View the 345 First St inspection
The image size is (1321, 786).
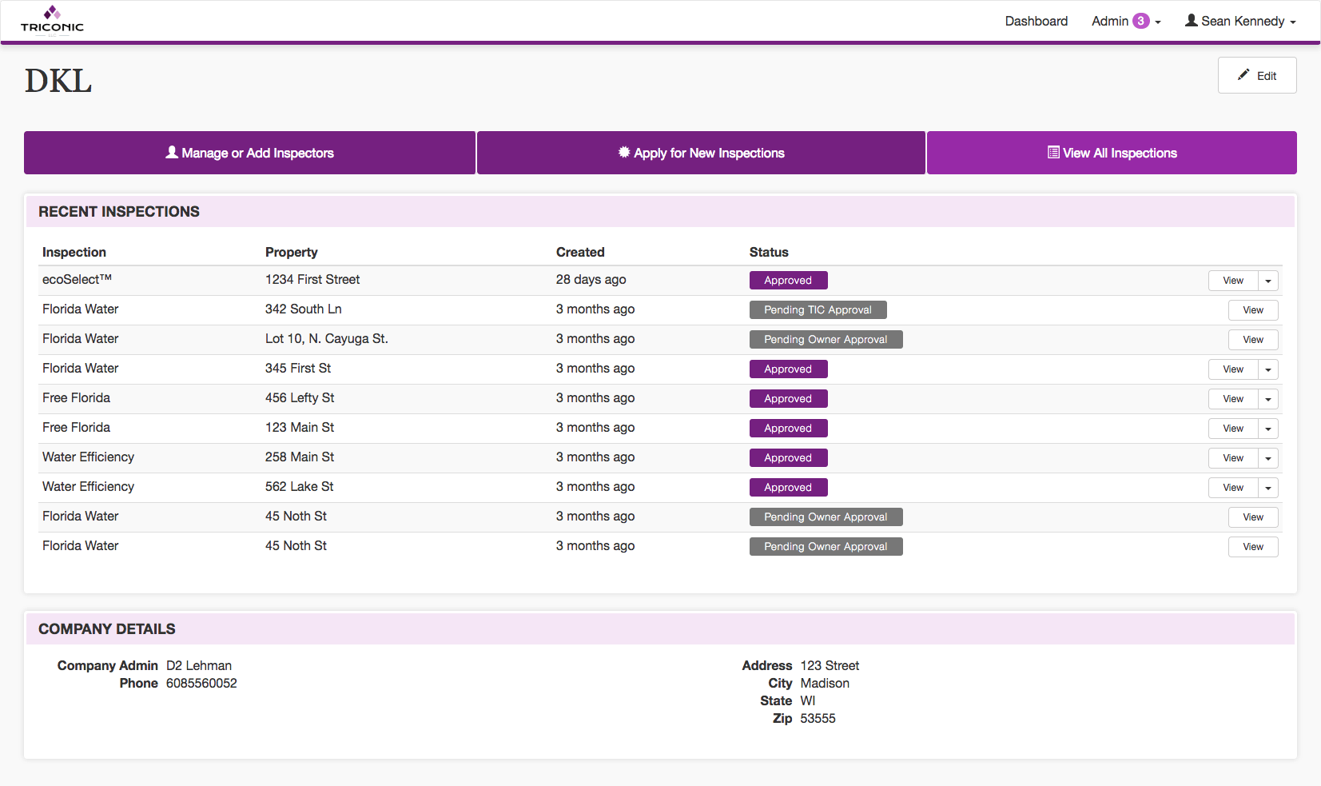coord(1233,369)
